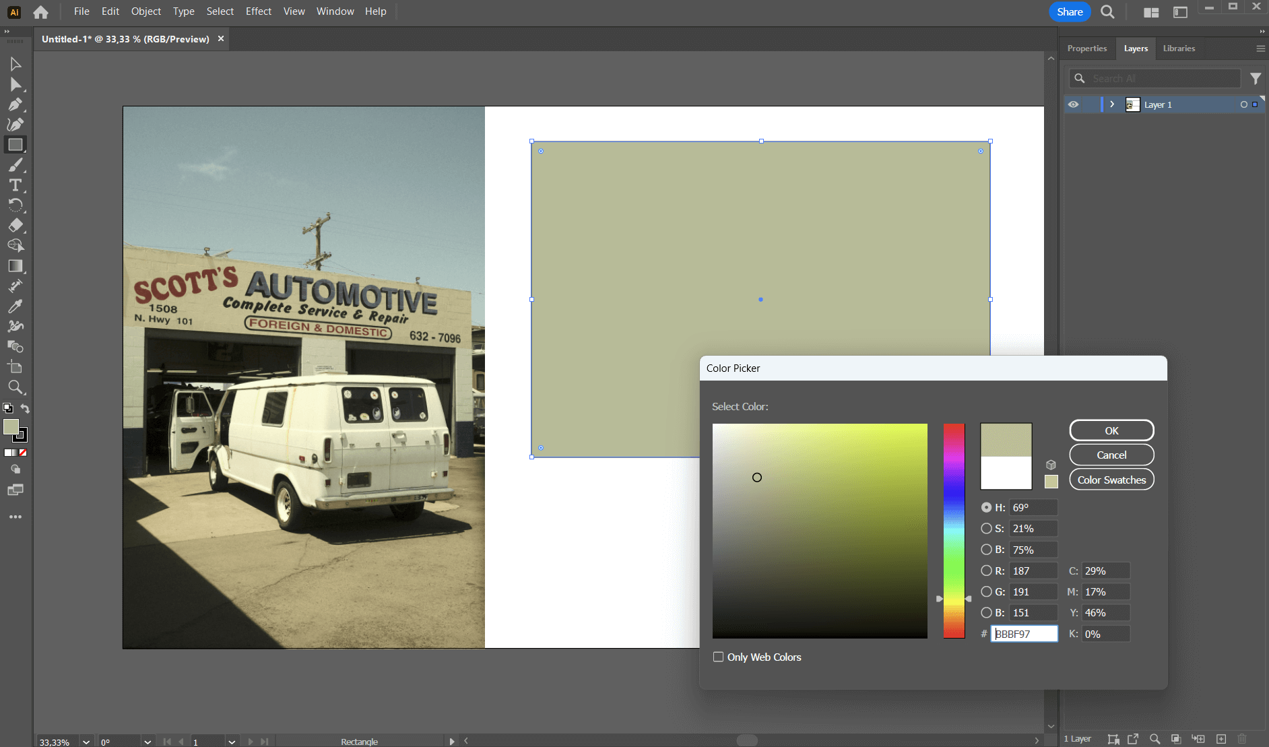Viewport: 1269px width, 747px height.
Task: Open the File menu
Action: [x=82, y=11]
